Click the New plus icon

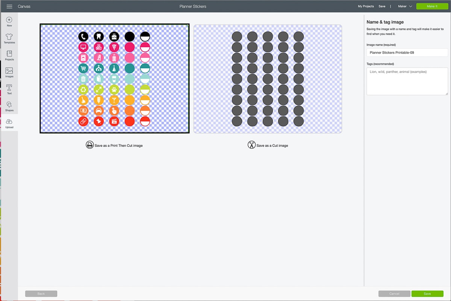9,20
